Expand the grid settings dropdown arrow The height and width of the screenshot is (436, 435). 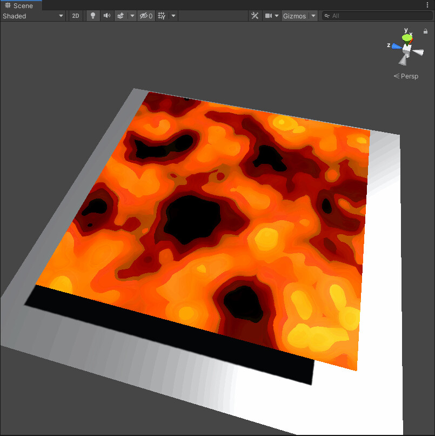pyautogui.click(x=173, y=16)
